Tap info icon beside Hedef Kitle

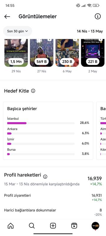[x=33, y=91]
